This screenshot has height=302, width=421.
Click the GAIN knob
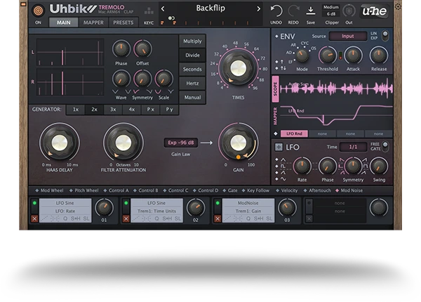(x=238, y=143)
